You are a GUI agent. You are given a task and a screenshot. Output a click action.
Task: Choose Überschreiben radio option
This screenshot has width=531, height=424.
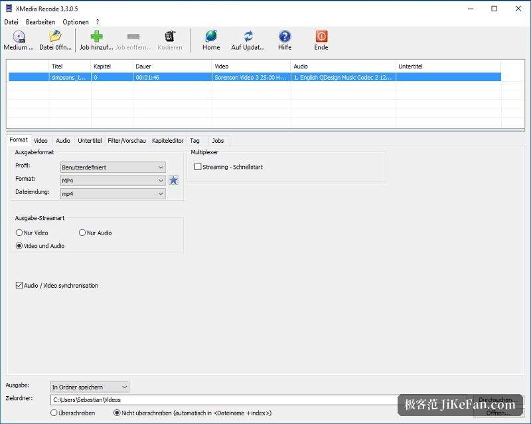(54, 413)
